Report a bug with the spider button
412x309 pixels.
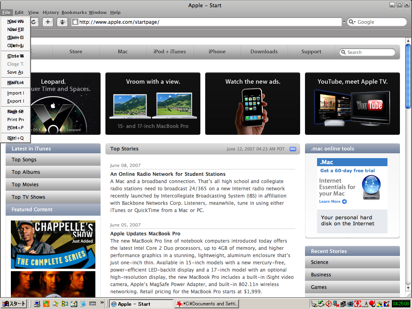62,22
